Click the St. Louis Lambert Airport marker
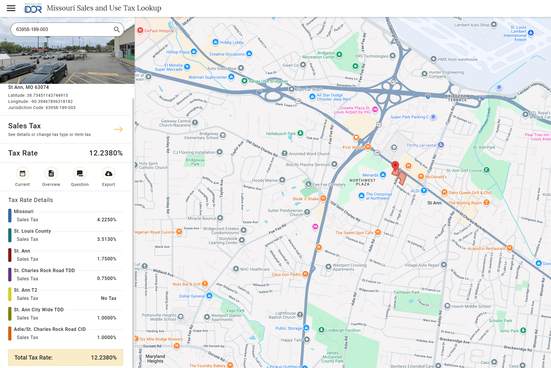551x368 pixels. [531, 33]
